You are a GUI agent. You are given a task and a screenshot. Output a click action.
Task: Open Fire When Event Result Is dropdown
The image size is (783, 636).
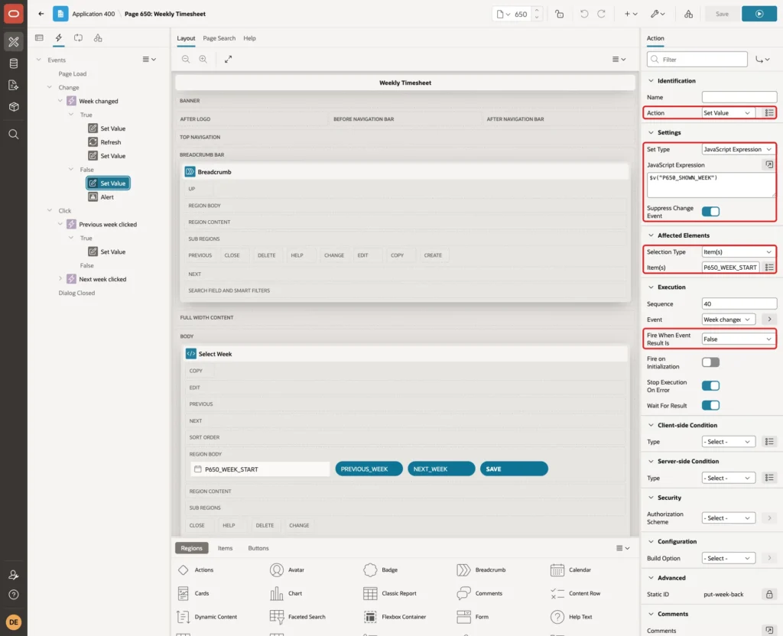[x=739, y=339]
